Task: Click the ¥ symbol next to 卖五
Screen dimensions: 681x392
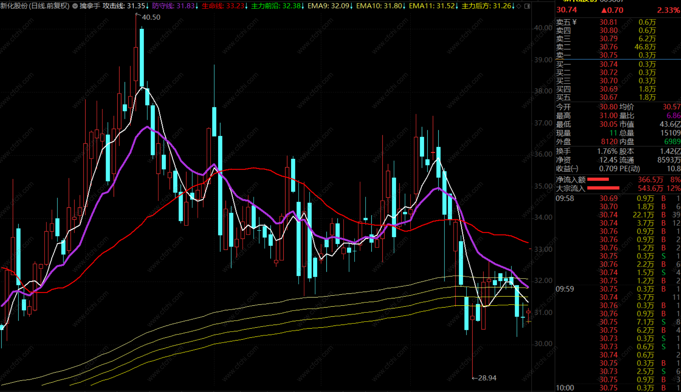Action: pos(574,22)
